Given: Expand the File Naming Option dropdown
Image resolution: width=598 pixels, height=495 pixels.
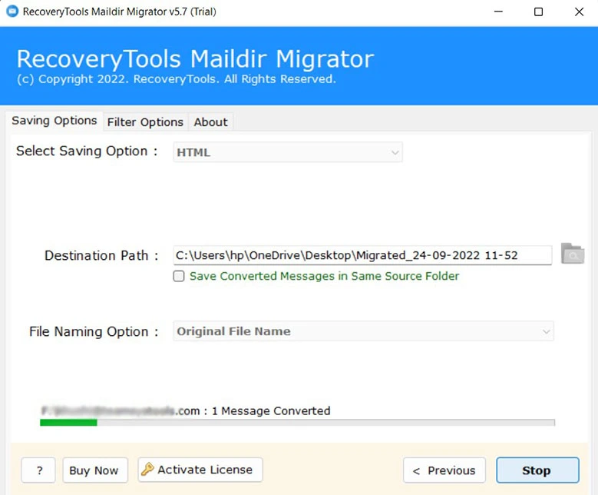Looking at the screenshot, I should [x=363, y=331].
